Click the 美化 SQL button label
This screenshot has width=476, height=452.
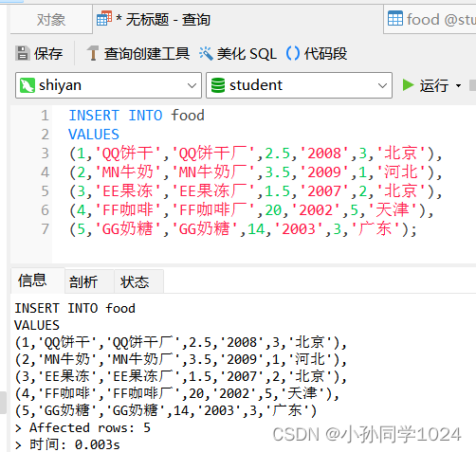[x=247, y=54]
